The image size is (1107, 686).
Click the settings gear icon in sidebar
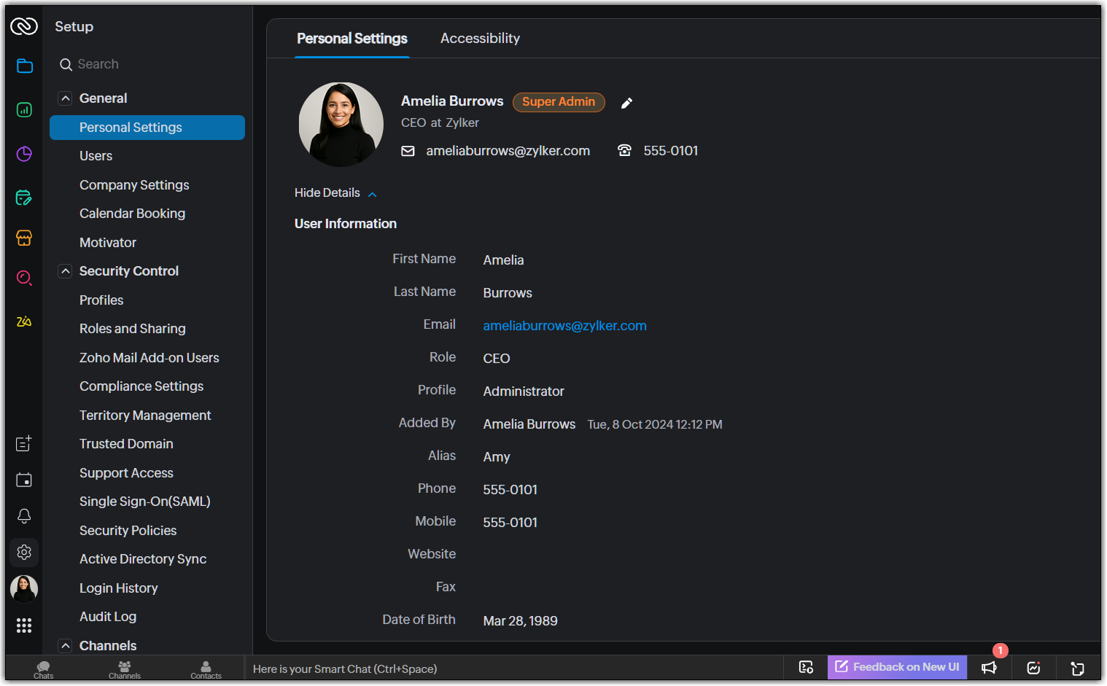24,553
